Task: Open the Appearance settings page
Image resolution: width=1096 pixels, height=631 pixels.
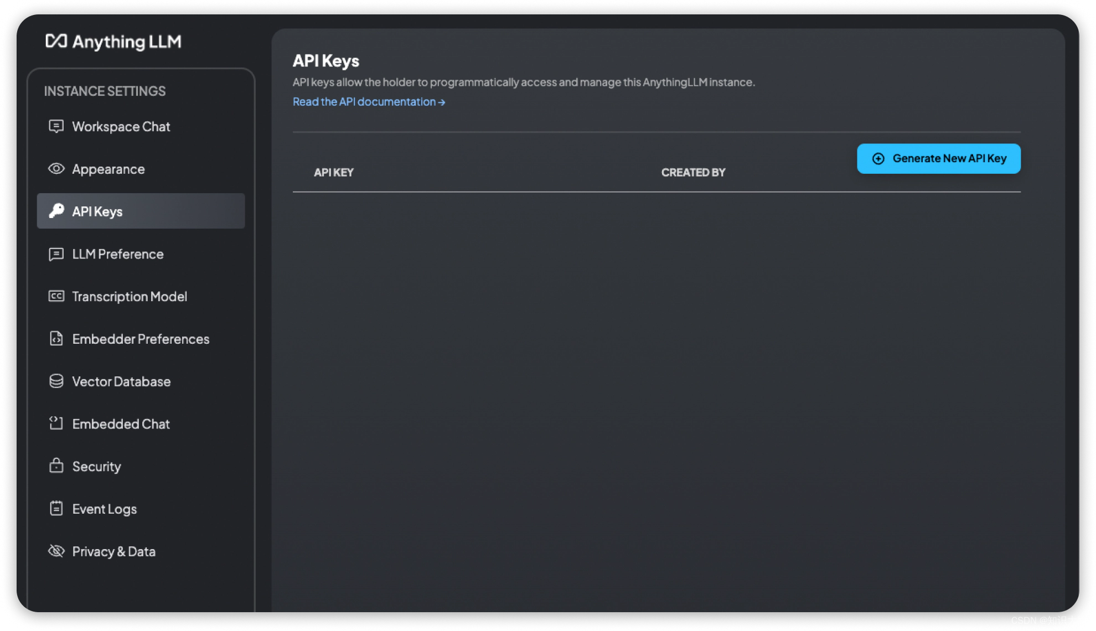Action: [141, 169]
